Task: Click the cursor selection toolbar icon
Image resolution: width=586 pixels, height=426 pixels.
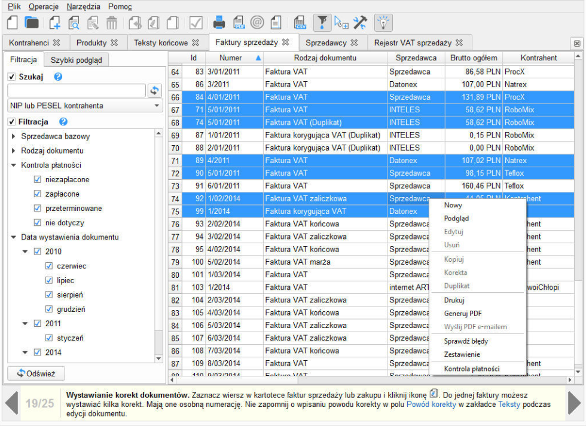Action: point(341,23)
